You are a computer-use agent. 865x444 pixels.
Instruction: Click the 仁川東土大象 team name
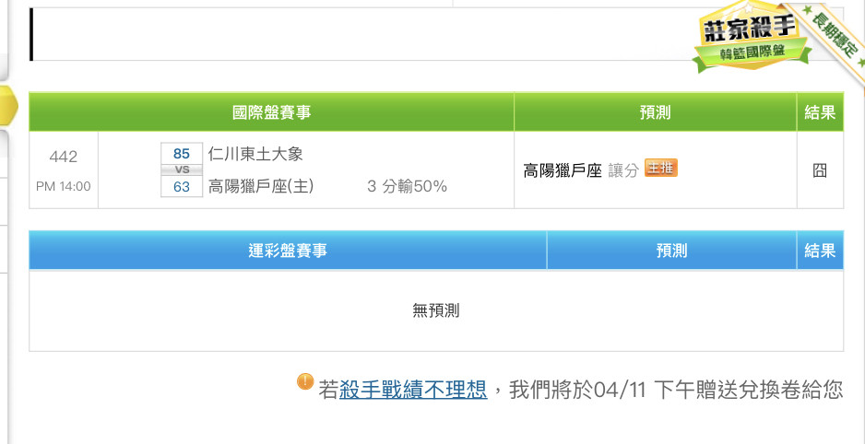(255, 154)
